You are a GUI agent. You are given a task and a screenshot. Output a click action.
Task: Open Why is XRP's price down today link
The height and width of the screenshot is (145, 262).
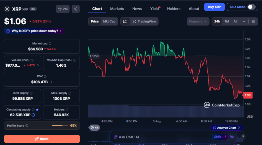(34, 31)
